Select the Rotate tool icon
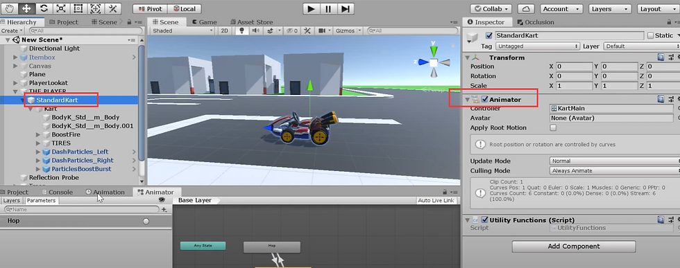The image size is (680, 268). coord(43,8)
